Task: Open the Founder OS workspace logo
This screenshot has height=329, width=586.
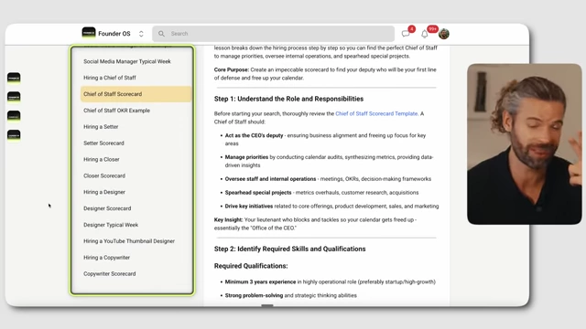Action: point(89,33)
